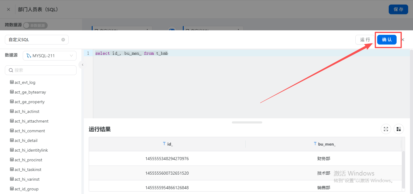Click the table icon beside act_hi_detail
The image size is (413, 194).
coord(12,140)
